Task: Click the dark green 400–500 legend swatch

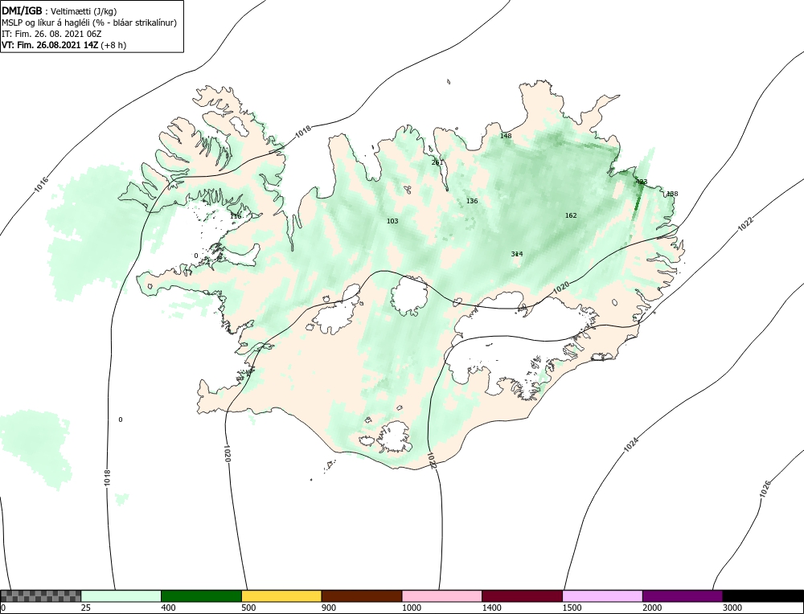Action: pyautogui.click(x=201, y=596)
